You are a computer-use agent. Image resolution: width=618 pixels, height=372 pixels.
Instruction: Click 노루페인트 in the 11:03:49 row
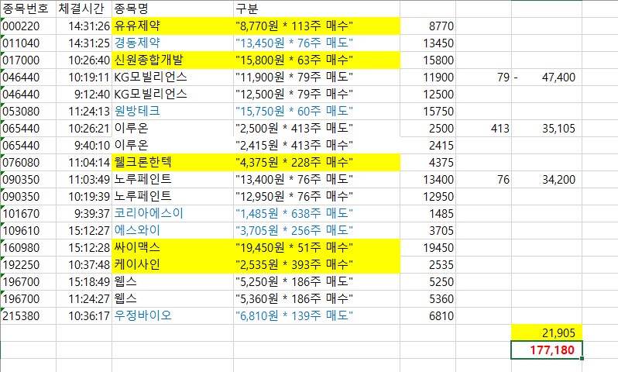point(173,180)
